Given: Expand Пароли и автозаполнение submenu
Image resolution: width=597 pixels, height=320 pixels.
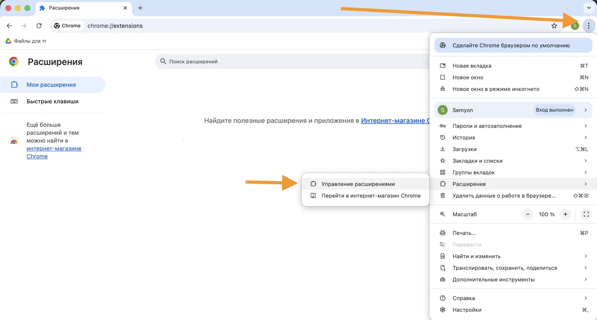Looking at the screenshot, I should coord(513,126).
